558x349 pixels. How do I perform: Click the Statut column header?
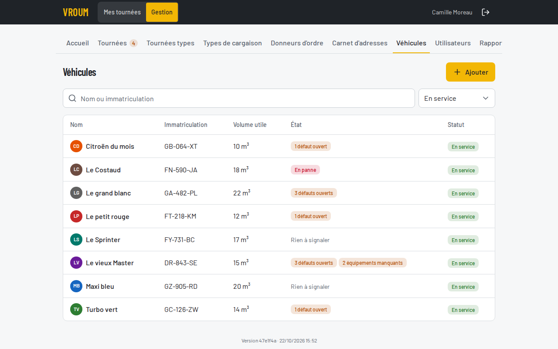[456, 125]
